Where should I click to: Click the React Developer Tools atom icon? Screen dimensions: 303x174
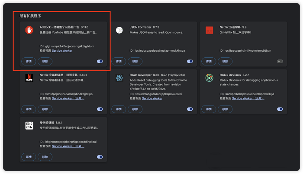click(119, 78)
